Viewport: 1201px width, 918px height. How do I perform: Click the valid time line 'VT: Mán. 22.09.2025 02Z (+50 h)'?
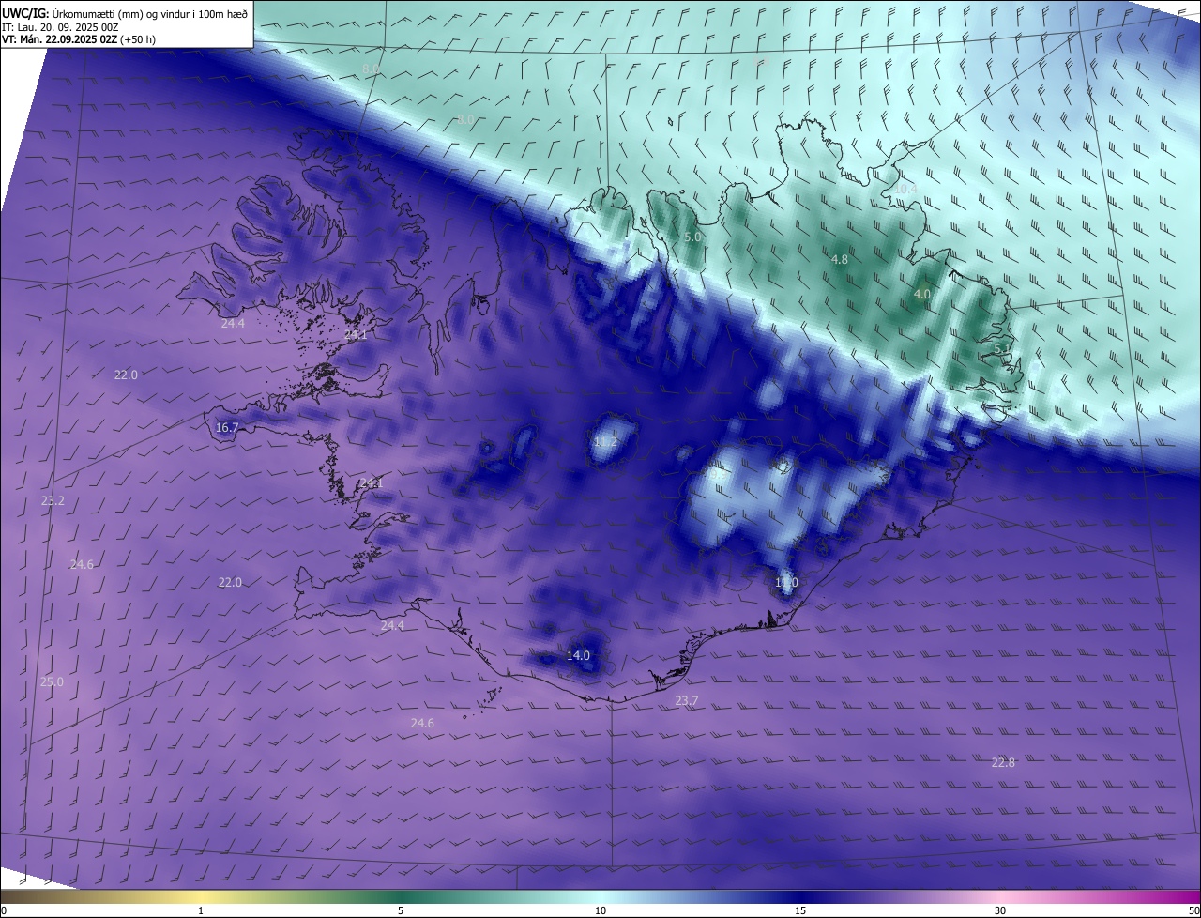(x=79, y=39)
